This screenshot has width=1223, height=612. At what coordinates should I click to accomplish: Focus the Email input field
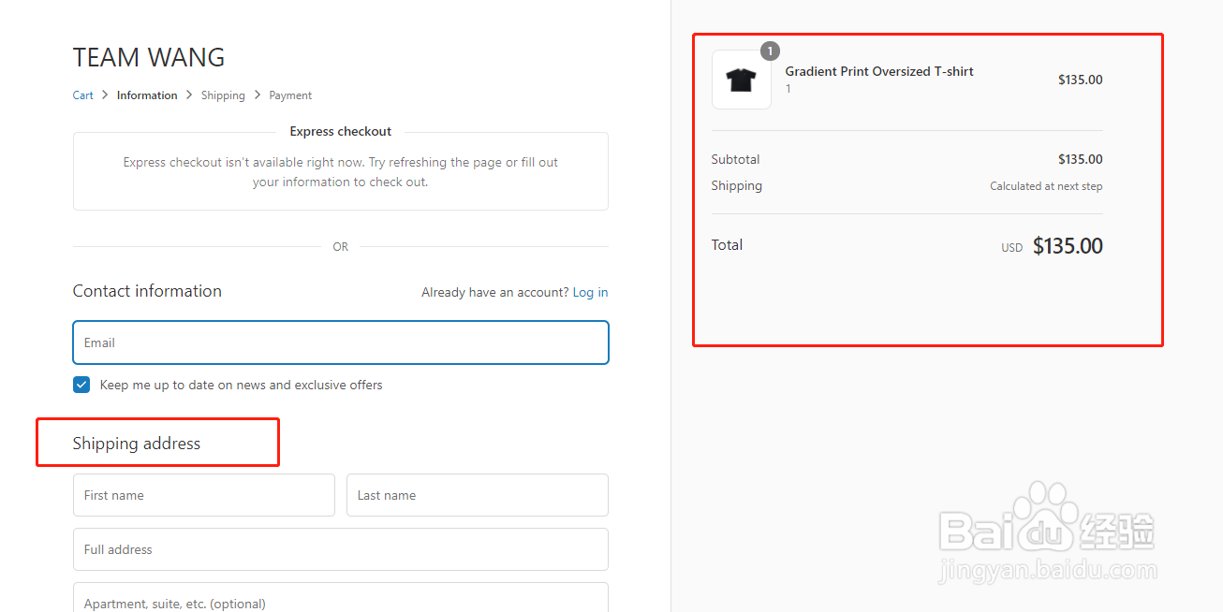341,342
